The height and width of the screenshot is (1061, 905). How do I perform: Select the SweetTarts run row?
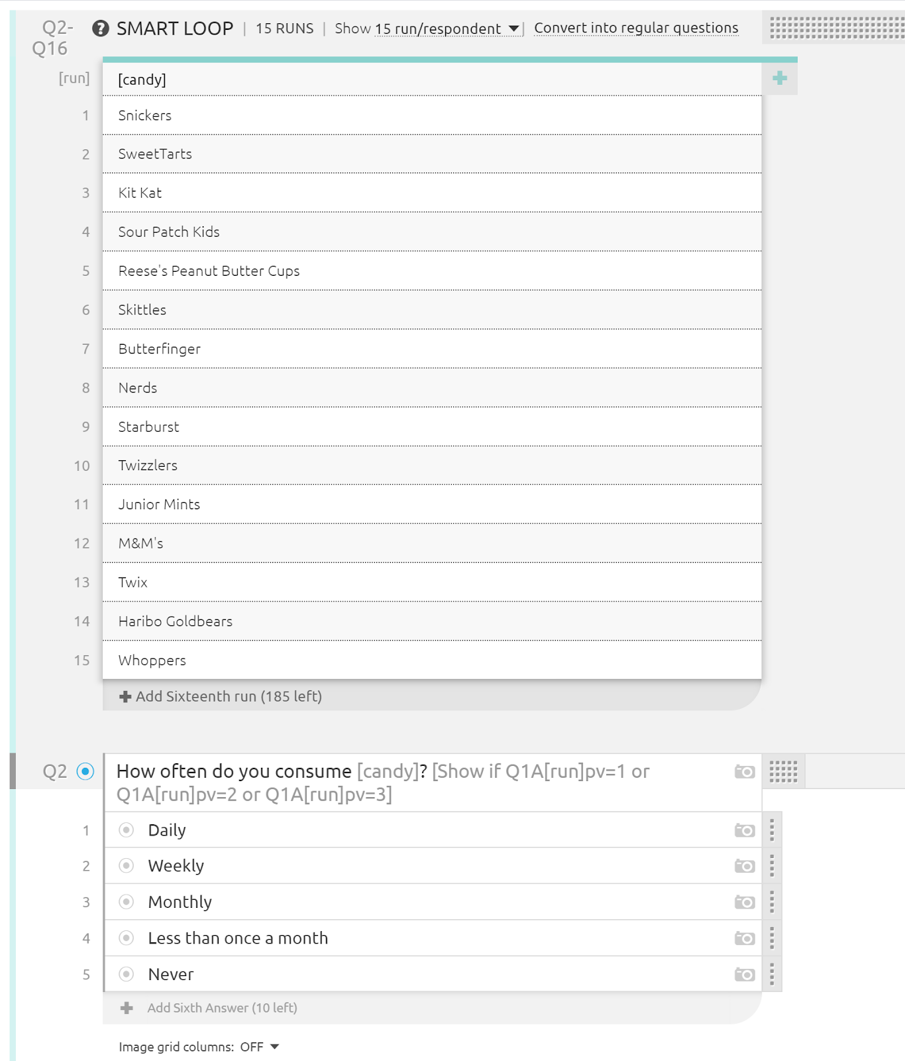(432, 154)
